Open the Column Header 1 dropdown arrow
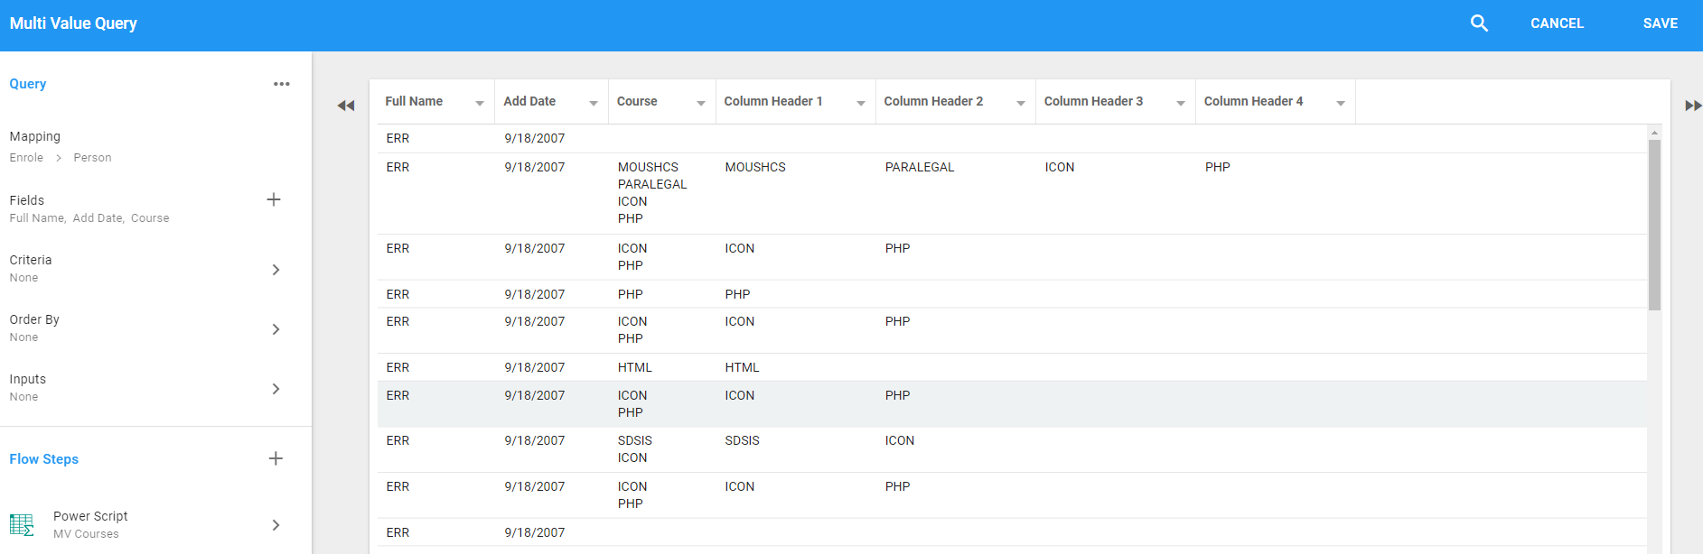 (861, 103)
